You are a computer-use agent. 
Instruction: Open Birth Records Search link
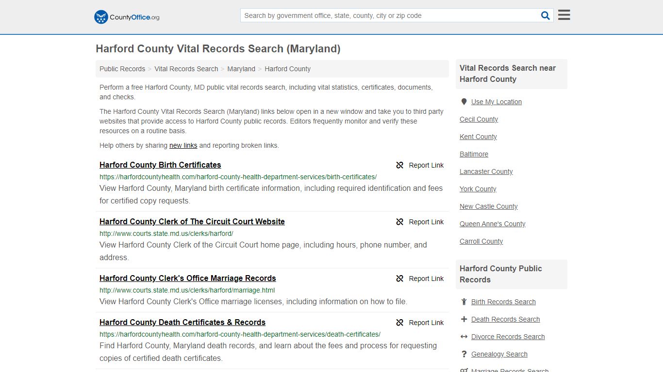click(503, 302)
